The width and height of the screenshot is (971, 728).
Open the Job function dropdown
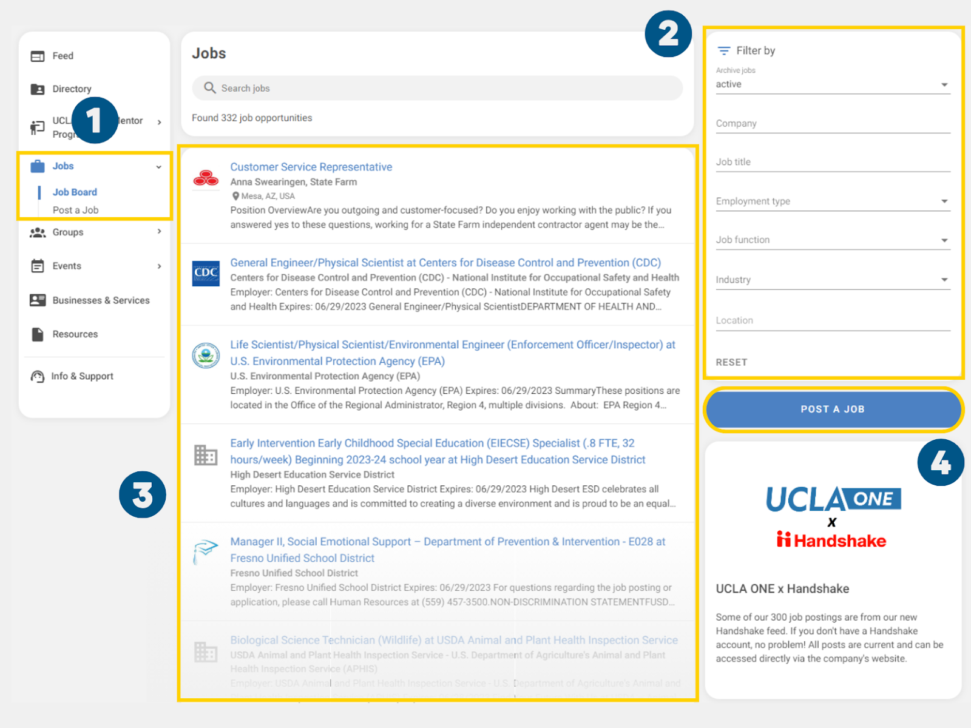pyautogui.click(x=833, y=240)
